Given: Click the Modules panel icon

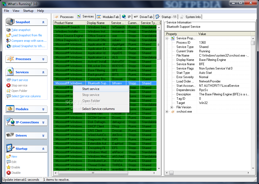Looking at the screenshot, I should [x=10, y=109].
